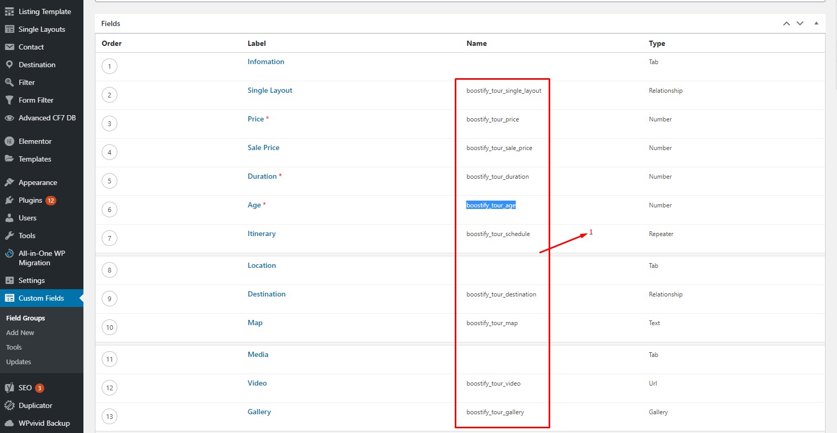Open the Listing Template menu
Viewport: 837px width, 433px height.
point(45,11)
